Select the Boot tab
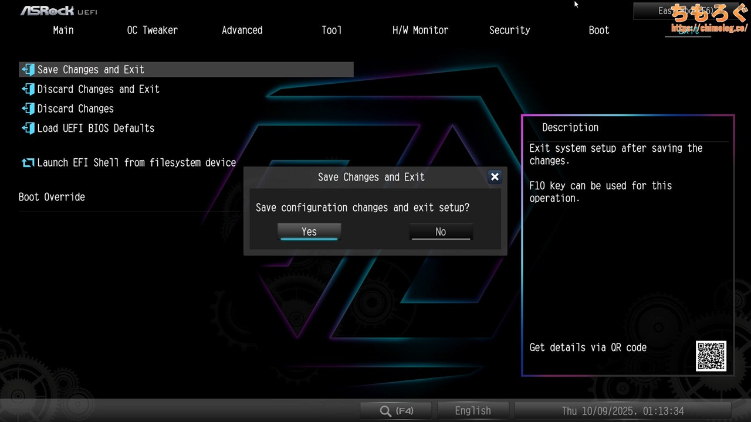 598,30
